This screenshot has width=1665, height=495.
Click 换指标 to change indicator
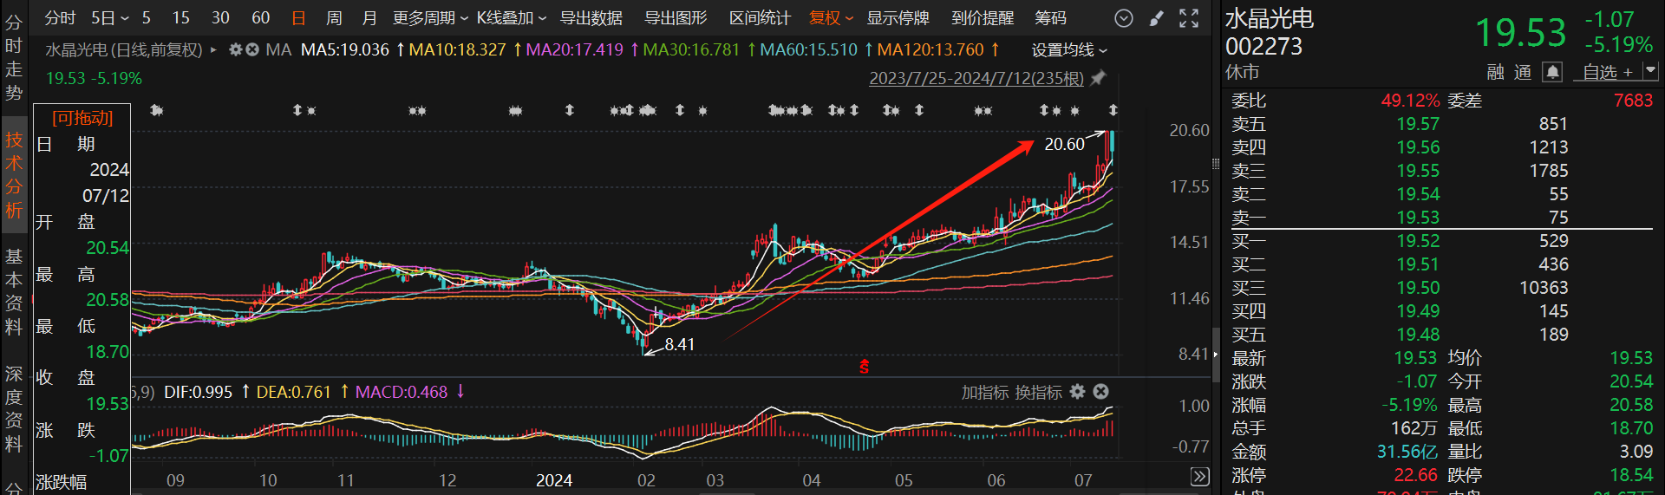[x=1037, y=393]
